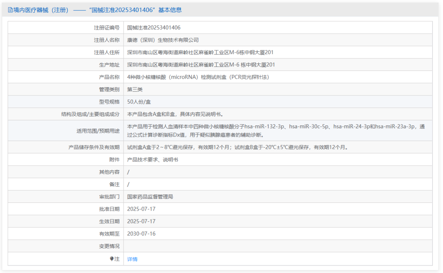Click the 注册人住所 row label
This screenshot has height=273, width=443.
click(107, 52)
